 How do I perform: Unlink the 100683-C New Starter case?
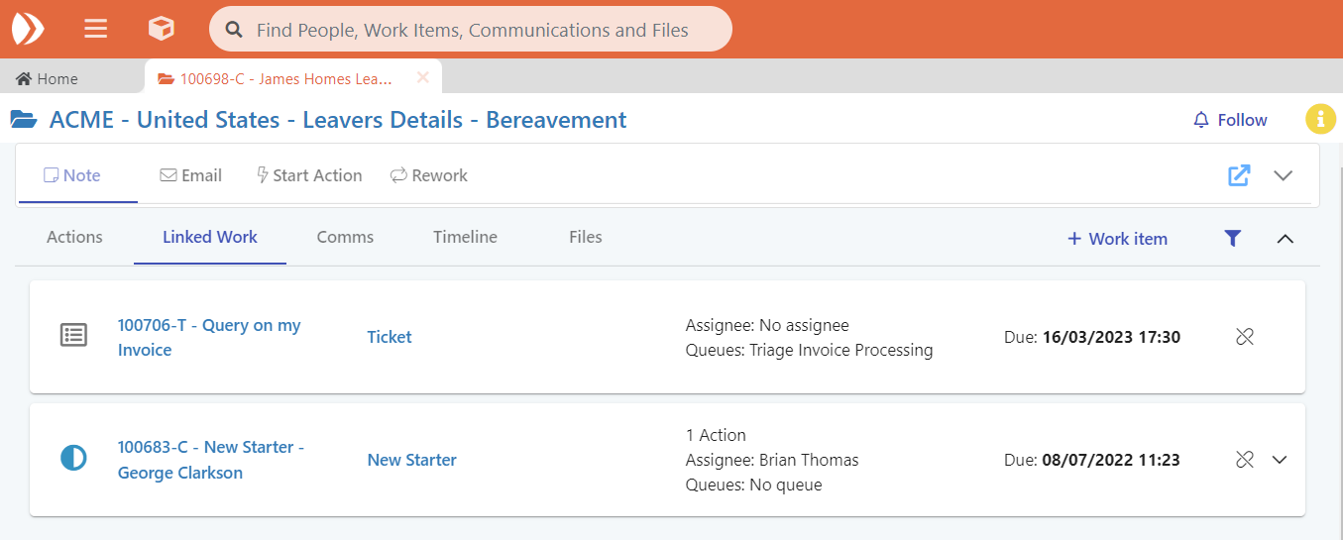1245,460
